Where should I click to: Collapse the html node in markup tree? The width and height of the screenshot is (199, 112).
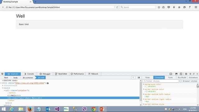click(x=1, y=83)
